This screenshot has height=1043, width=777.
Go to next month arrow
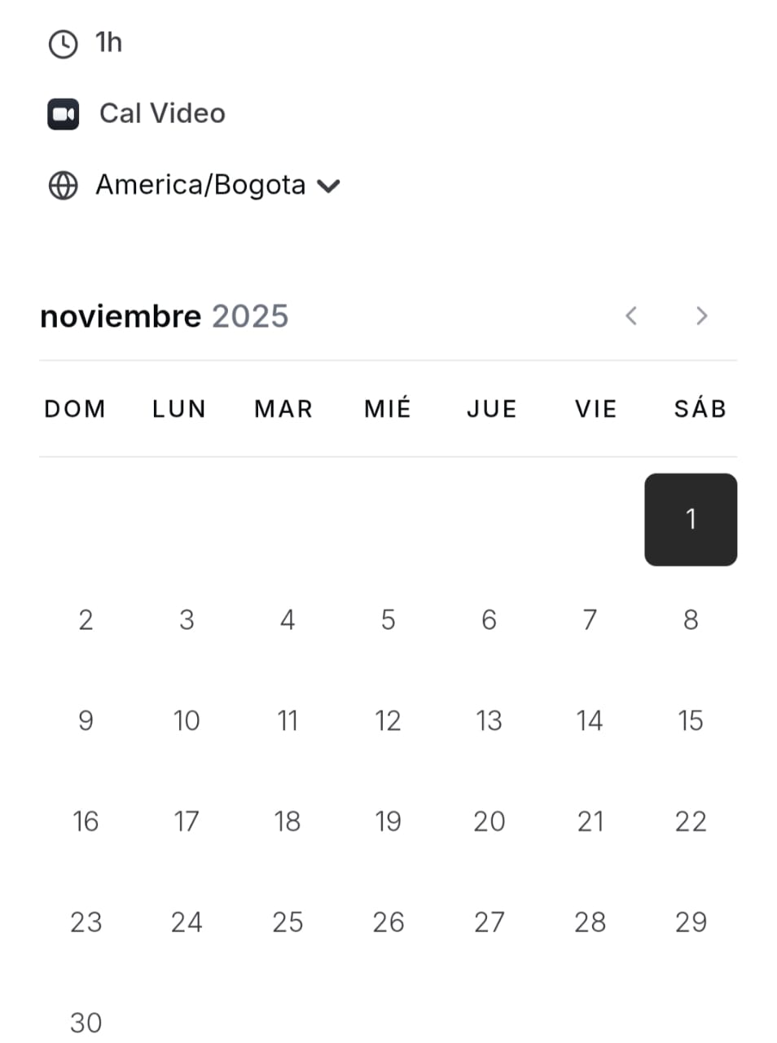(x=701, y=315)
